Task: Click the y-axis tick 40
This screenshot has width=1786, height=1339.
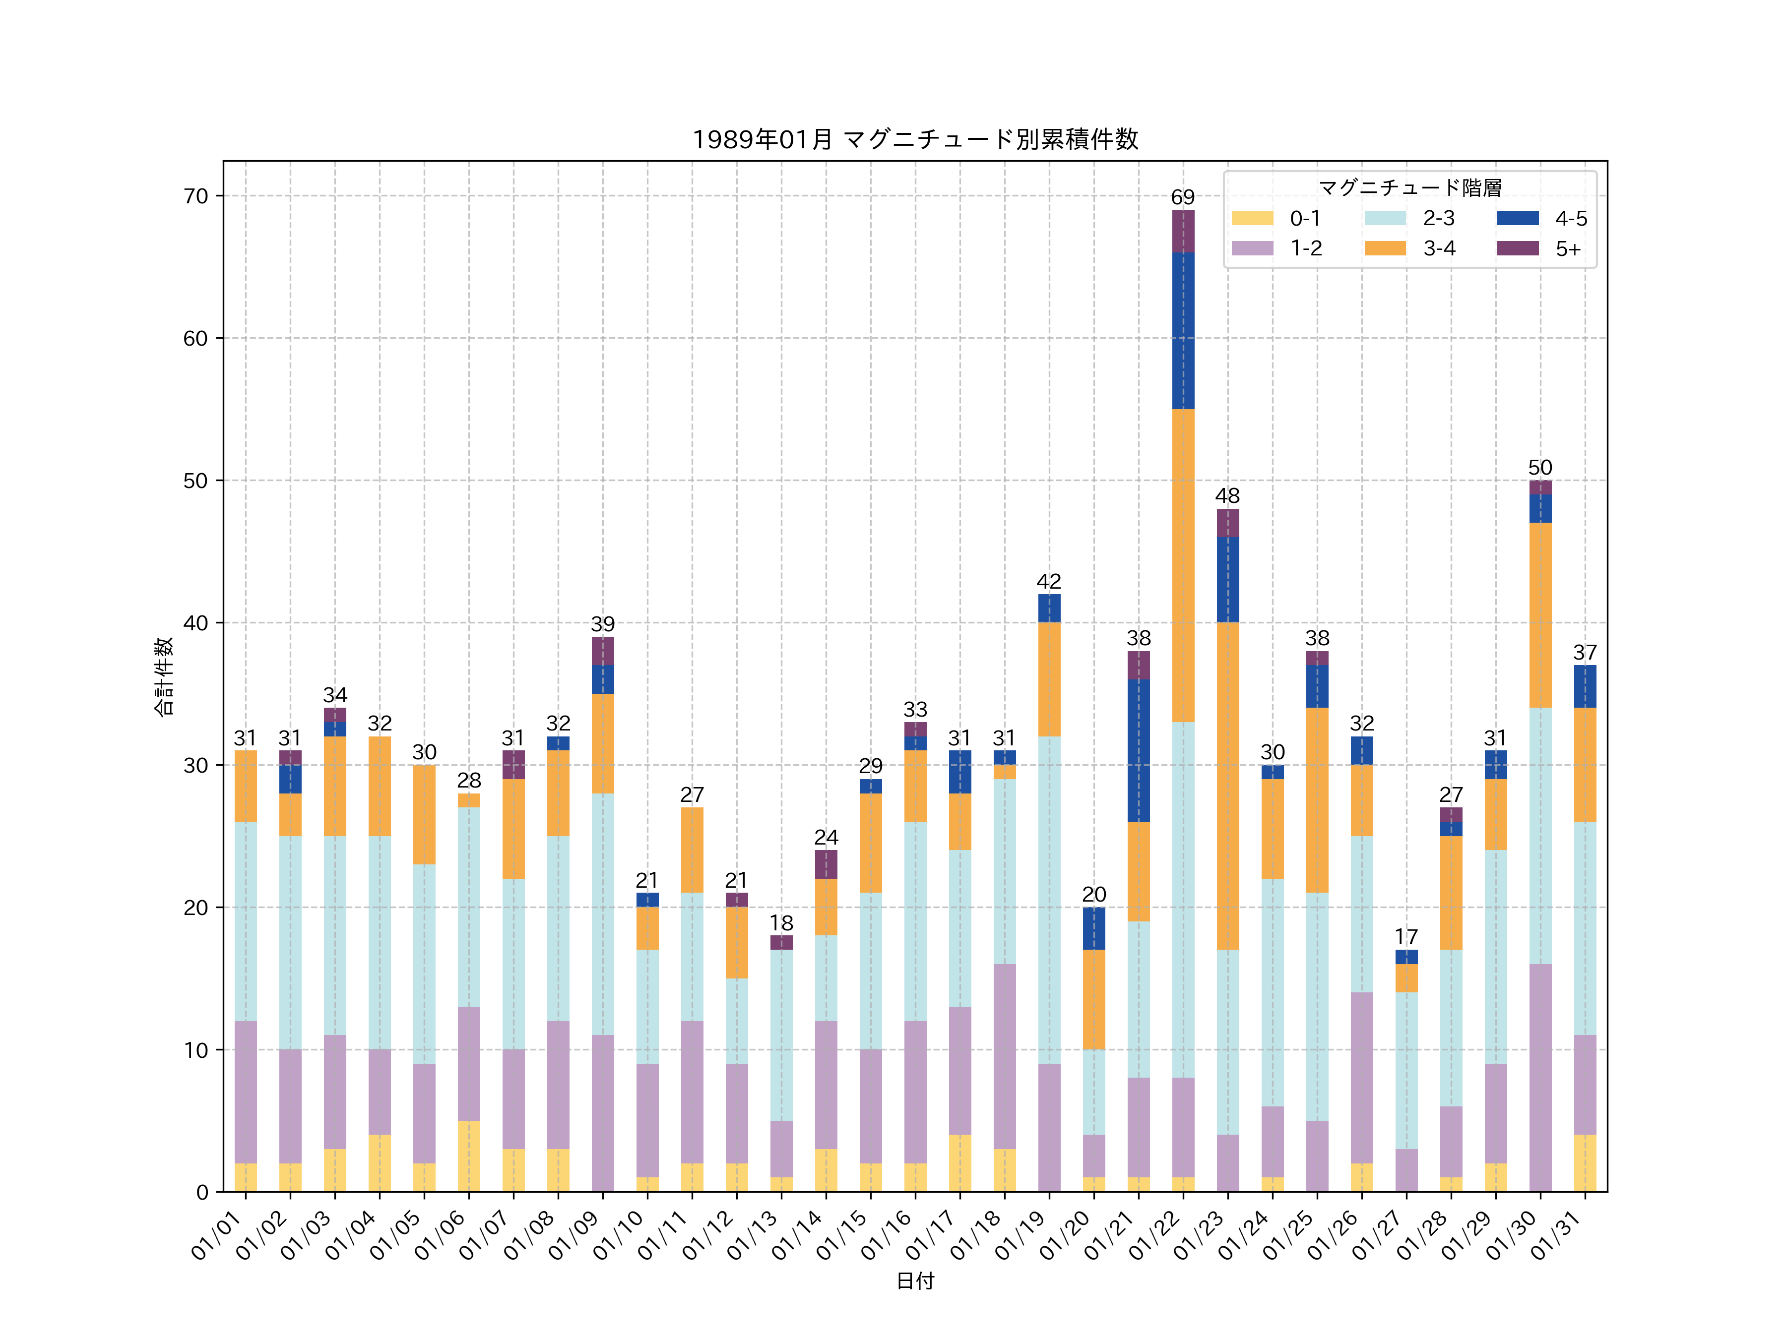Action: pyautogui.click(x=195, y=623)
